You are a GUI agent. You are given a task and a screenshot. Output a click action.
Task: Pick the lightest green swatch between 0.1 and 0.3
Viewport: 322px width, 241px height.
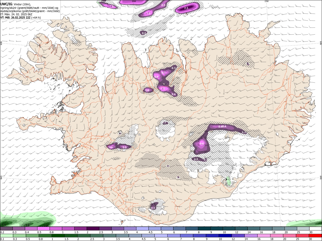click(6, 236)
